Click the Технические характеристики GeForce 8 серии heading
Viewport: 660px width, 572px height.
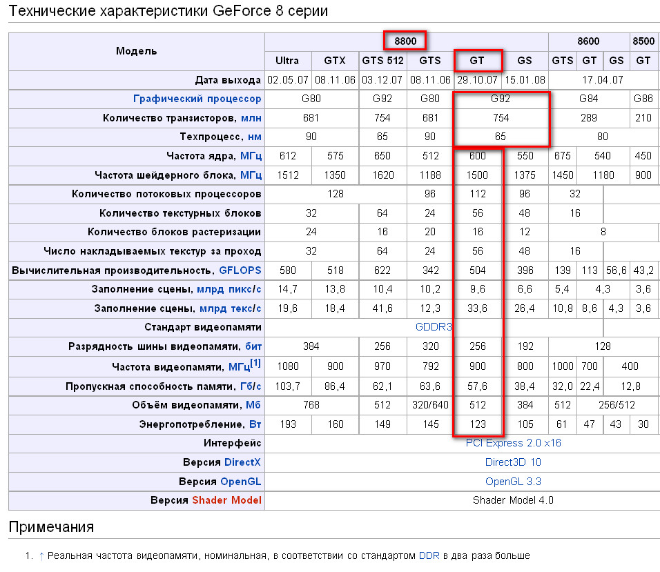point(168,11)
